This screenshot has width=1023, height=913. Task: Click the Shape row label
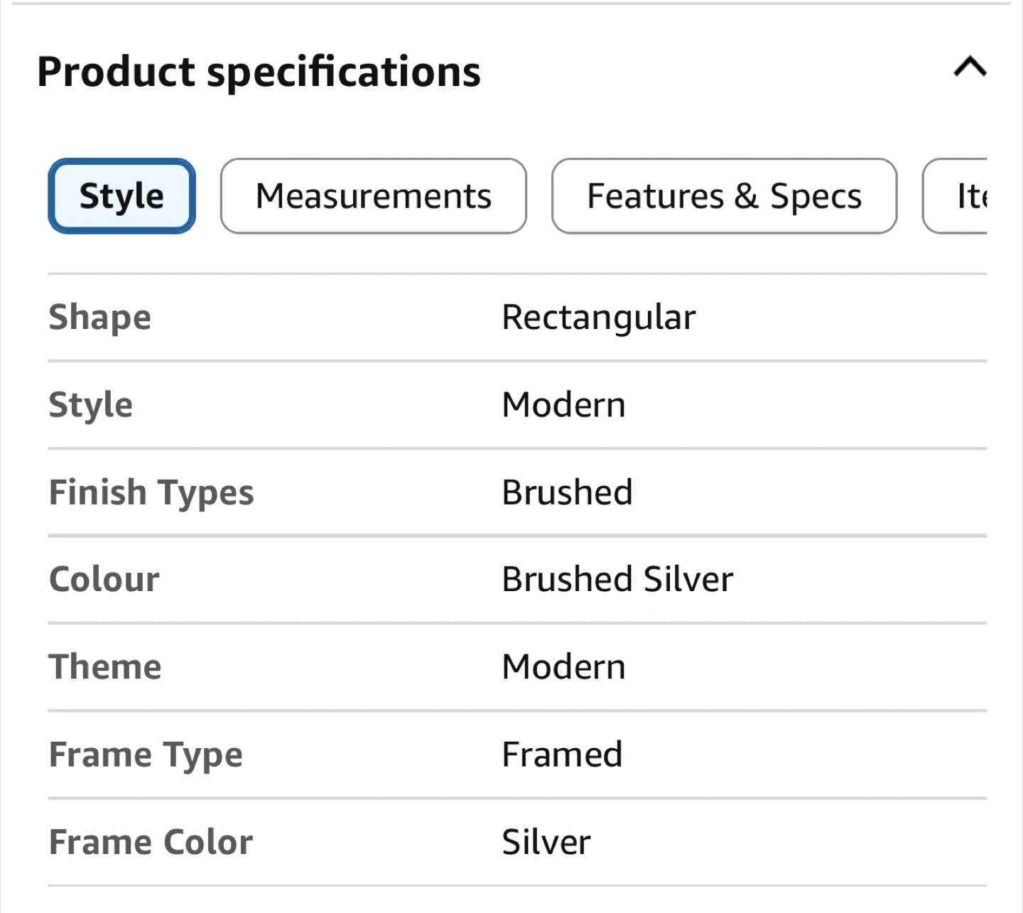[x=99, y=317]
